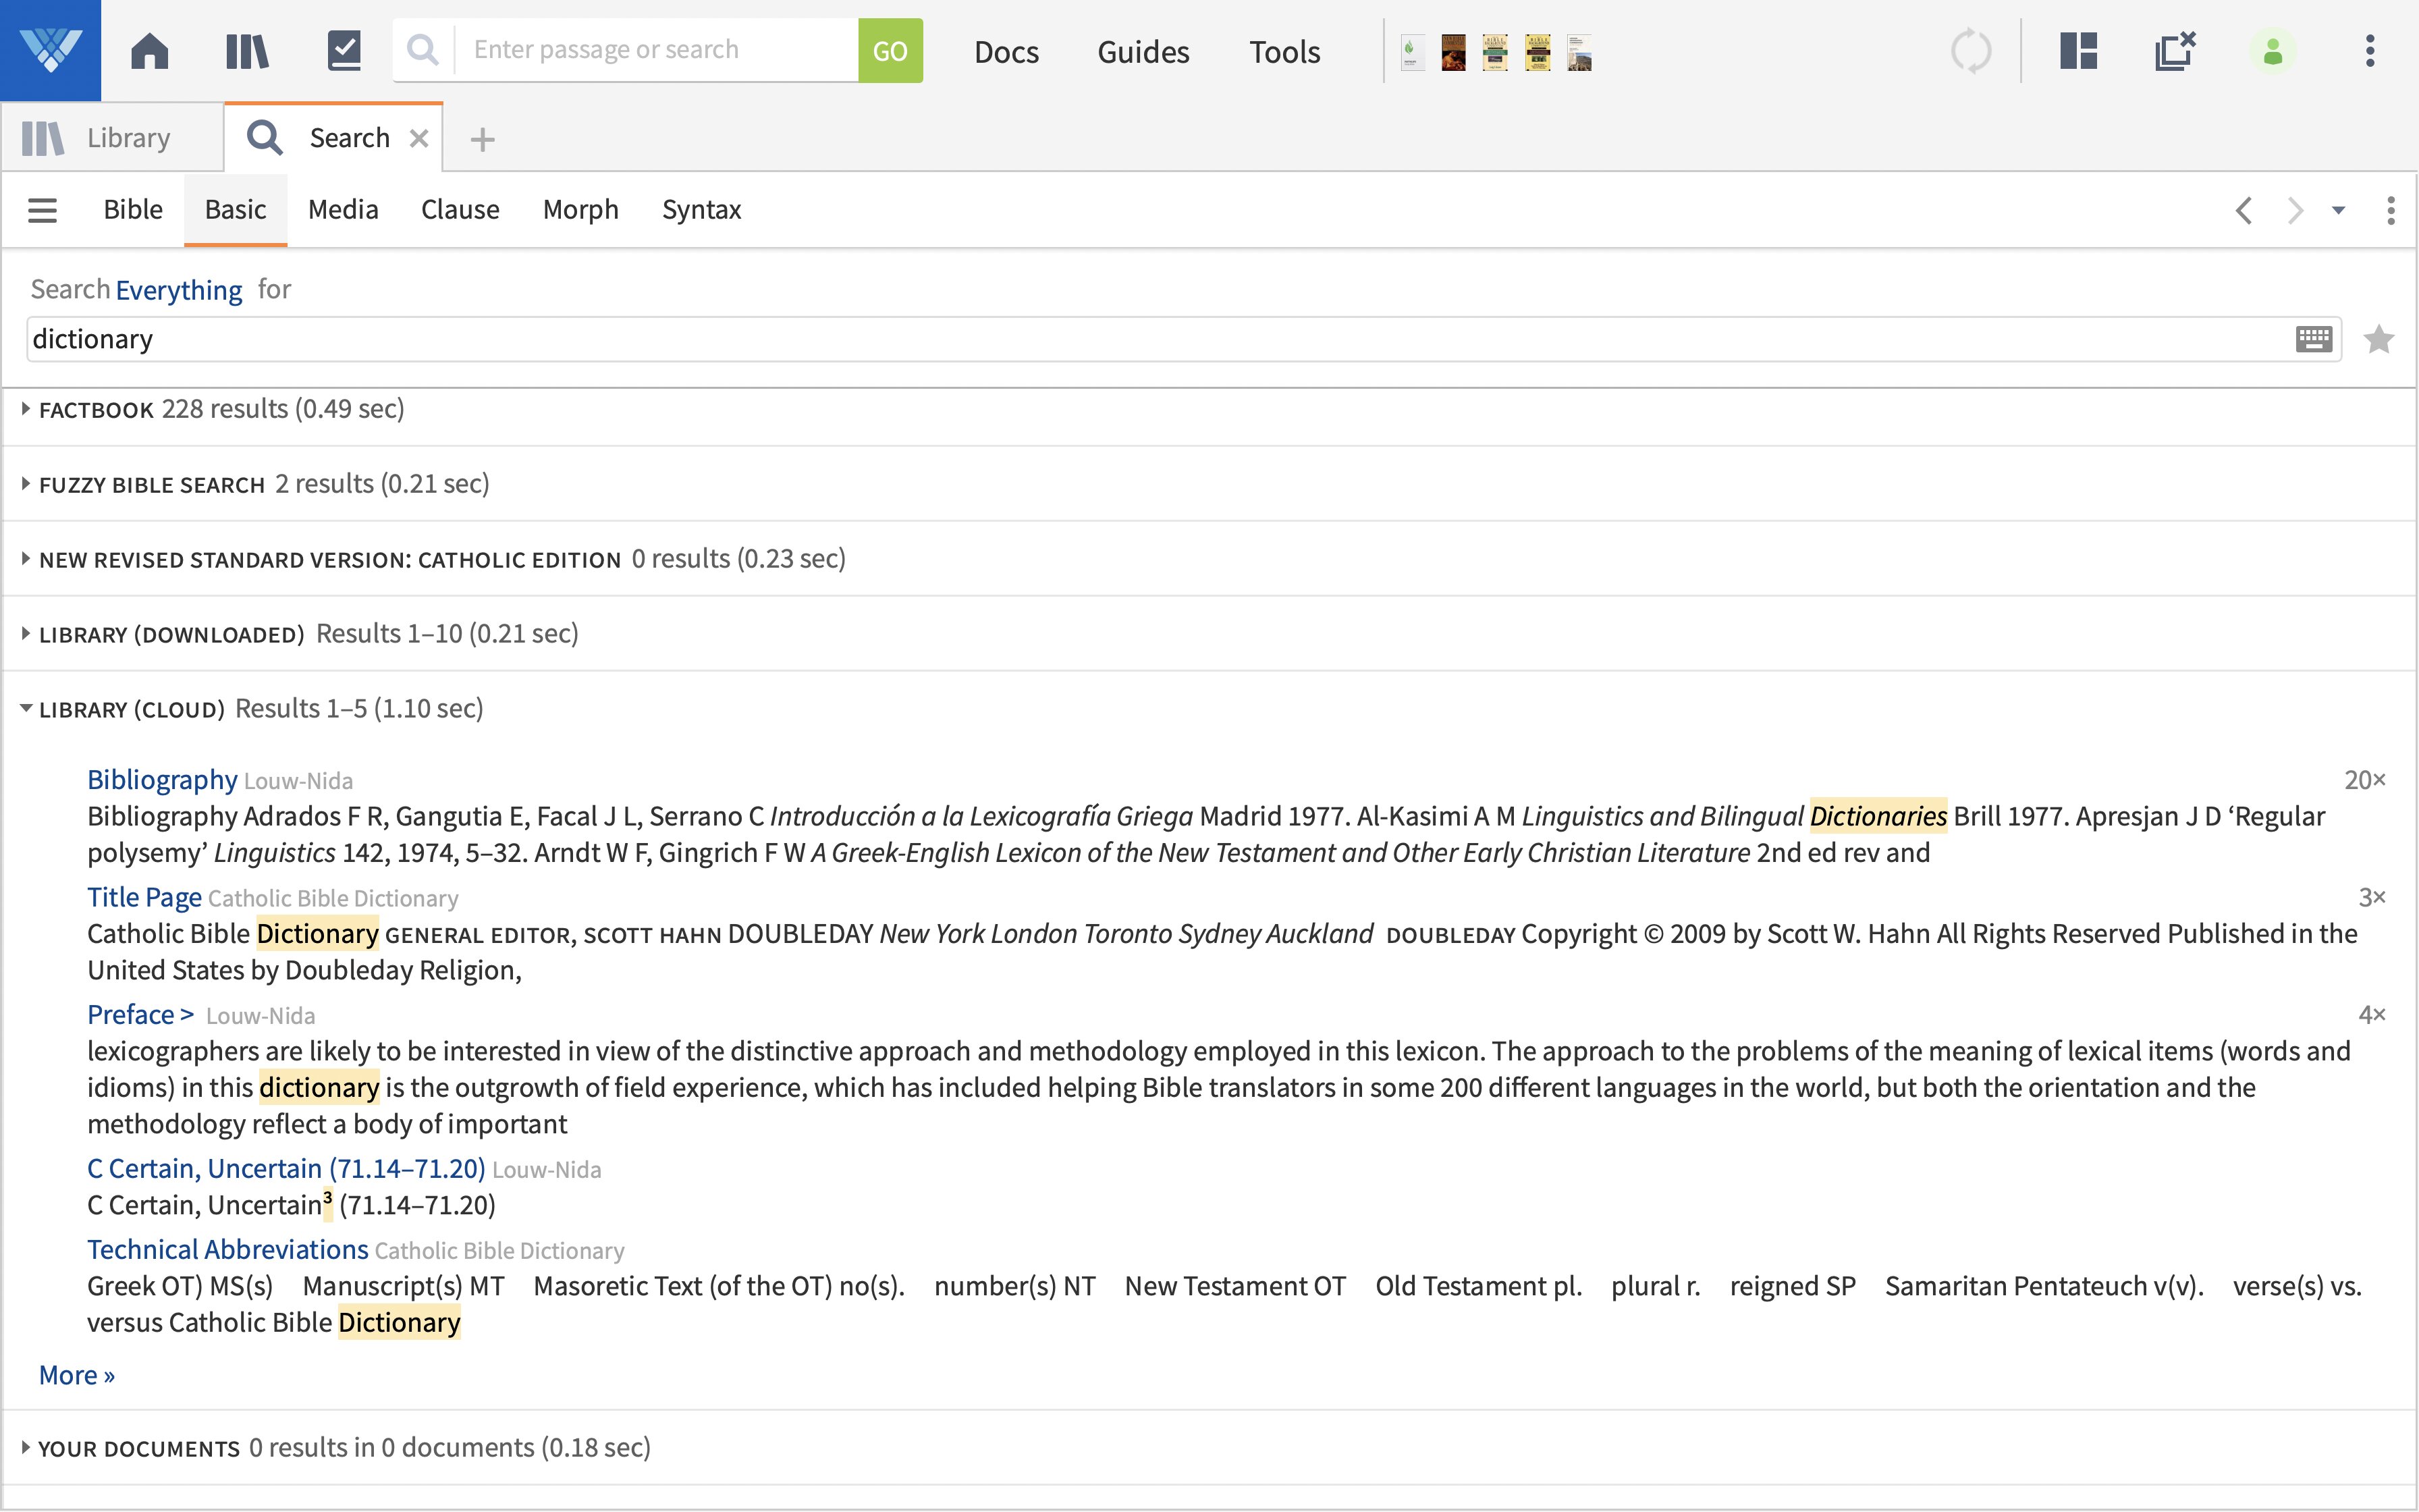Go forward in search history
2419x1512 pixels.
pyautogui.click(x=2295, y=210)
